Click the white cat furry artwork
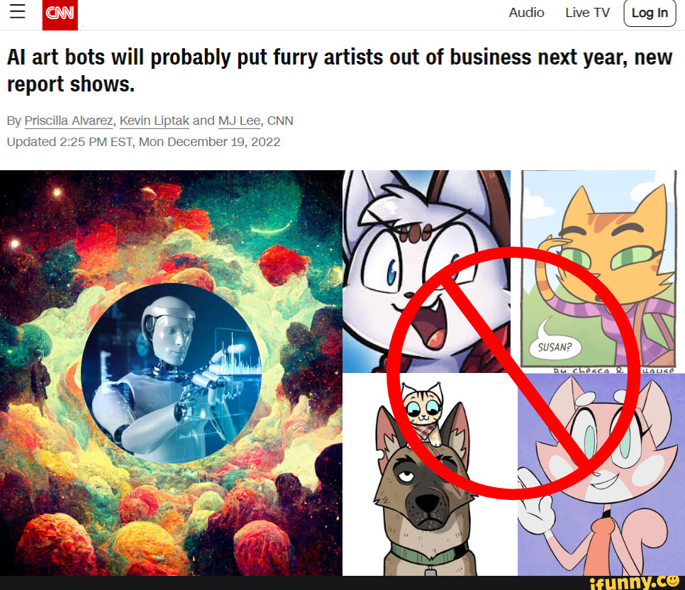Screen dimensions: 685x590 click(426, 271)
